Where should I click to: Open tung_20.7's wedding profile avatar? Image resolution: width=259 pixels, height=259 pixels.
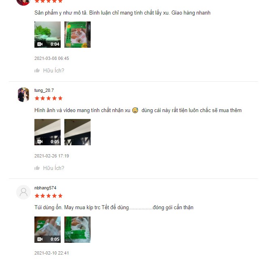click(x=23, y=95)
